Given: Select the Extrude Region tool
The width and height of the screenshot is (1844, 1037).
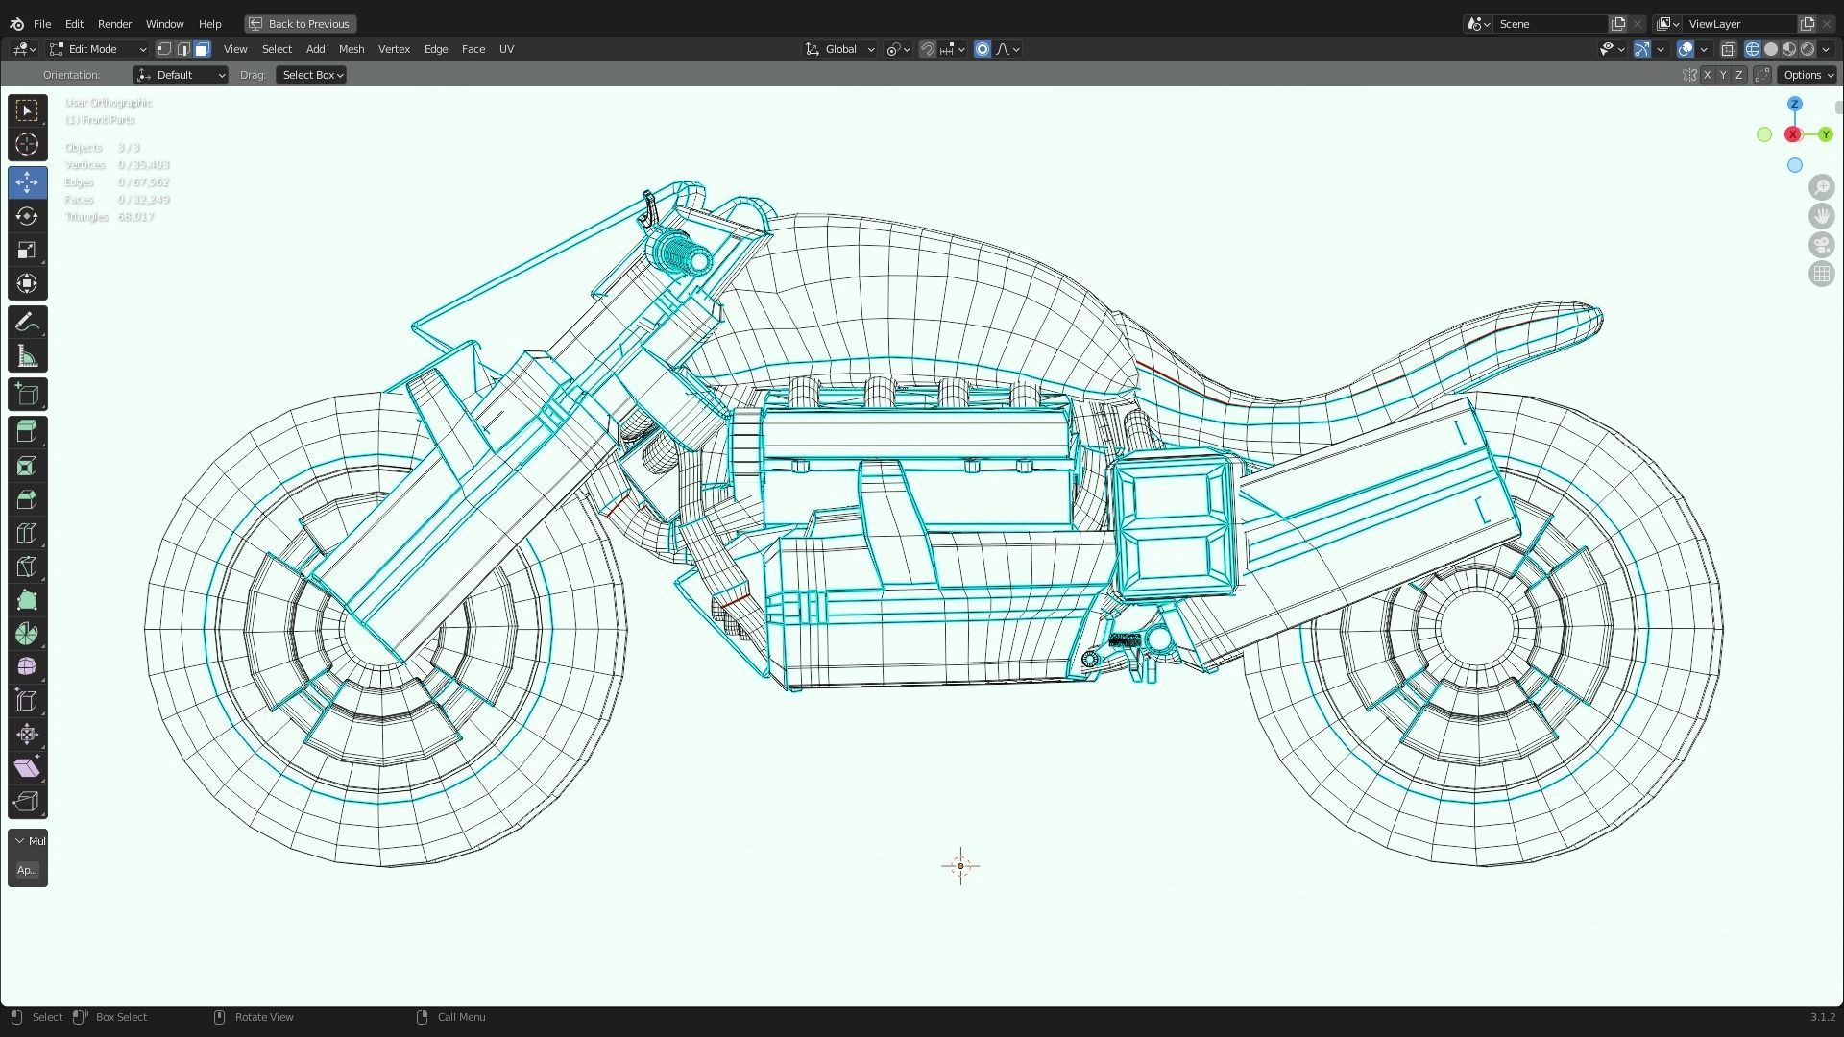Looking at the screenshot, I should pyautogui.click(x=27, y=431).
